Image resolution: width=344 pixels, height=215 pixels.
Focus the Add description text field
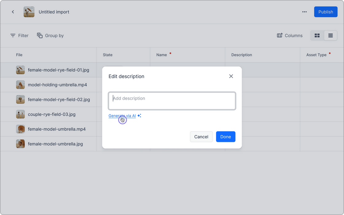[x=172, y=101]
